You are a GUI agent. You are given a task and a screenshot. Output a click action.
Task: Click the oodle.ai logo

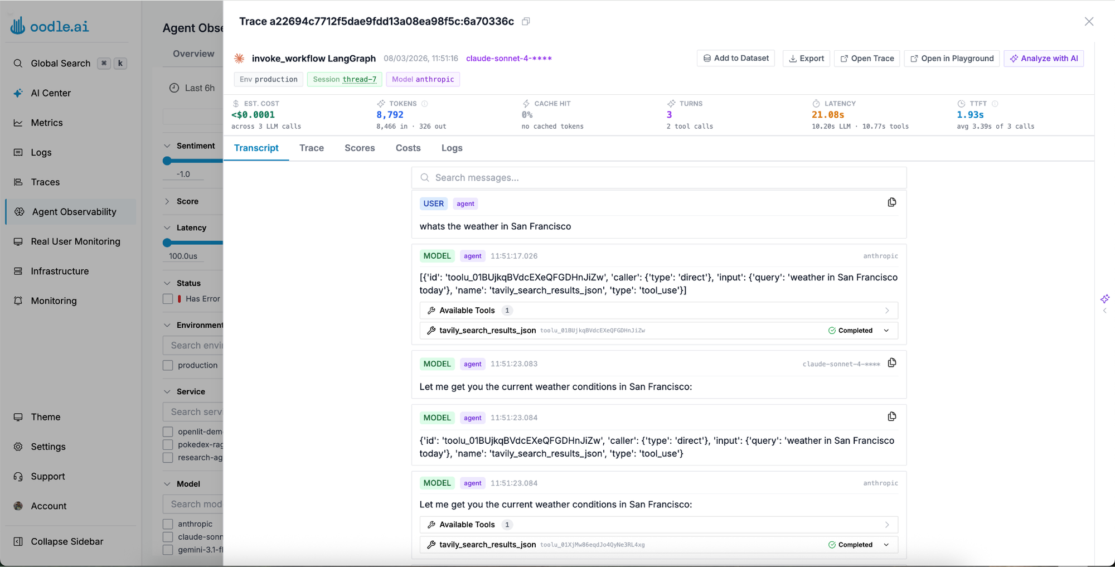50,26
